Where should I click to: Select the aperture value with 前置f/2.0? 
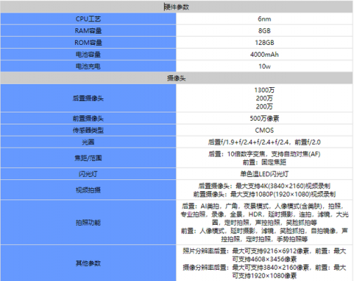[264, 142]
